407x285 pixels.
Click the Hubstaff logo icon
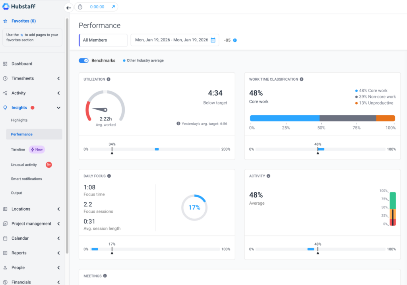(6, 6)
